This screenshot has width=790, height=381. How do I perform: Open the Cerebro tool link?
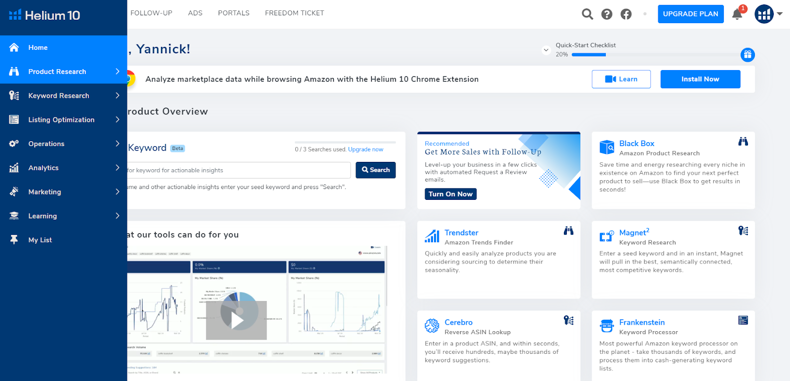click(x=458, y=322)
